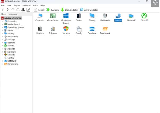Expand the DirectX tree node chevron

click(x=2, y=46)
